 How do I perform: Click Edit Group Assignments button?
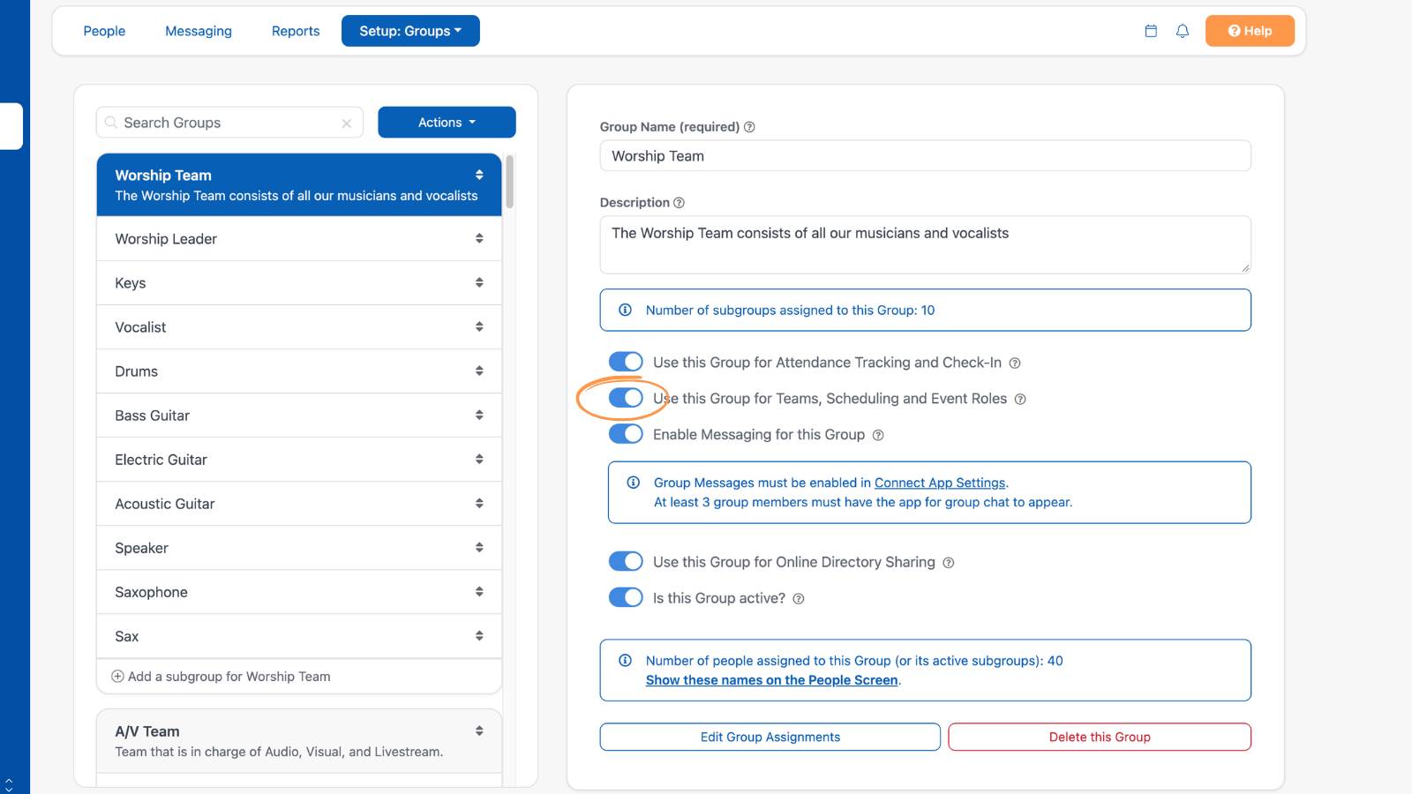[770, 738]
